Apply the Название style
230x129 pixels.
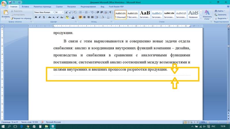(193, 15)
